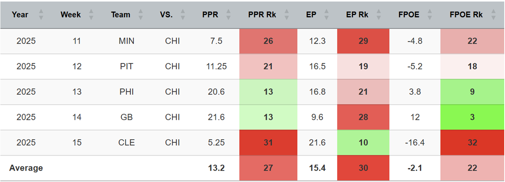Click the dark red PPR rank 31 cell
505x182 pixels.
pyautogui.click(x=268, y=143)
